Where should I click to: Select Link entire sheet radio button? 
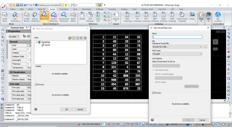[x=153, y=70]
